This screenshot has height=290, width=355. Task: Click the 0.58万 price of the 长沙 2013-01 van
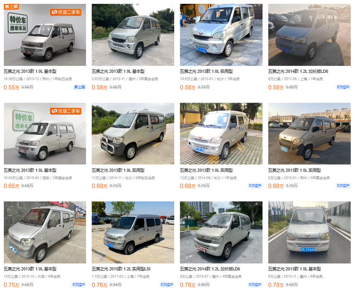coord(187,88)
